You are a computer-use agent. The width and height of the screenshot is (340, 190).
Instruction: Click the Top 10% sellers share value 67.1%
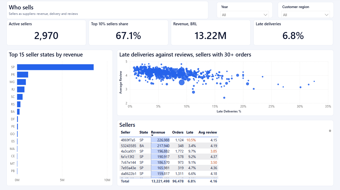pos(128,36)
